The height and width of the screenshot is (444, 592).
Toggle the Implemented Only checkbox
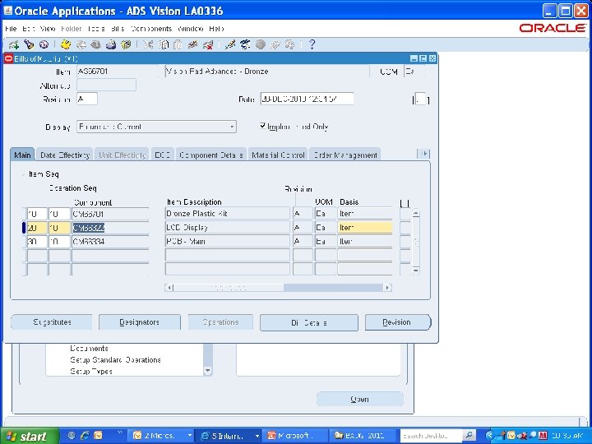(x=263, y=126)
